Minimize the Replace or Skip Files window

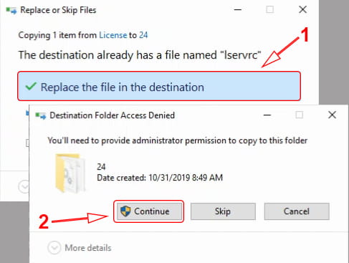coord(238,10)
